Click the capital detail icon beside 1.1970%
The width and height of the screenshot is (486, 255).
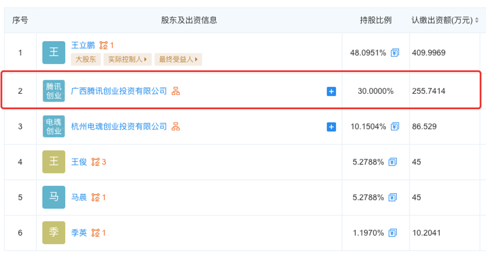[x=393, y=233]
